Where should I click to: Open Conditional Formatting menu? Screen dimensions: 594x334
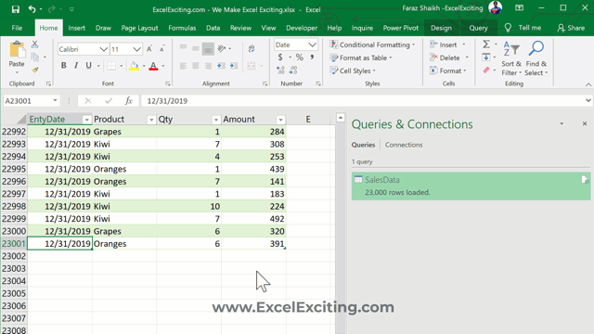(372, 45)
